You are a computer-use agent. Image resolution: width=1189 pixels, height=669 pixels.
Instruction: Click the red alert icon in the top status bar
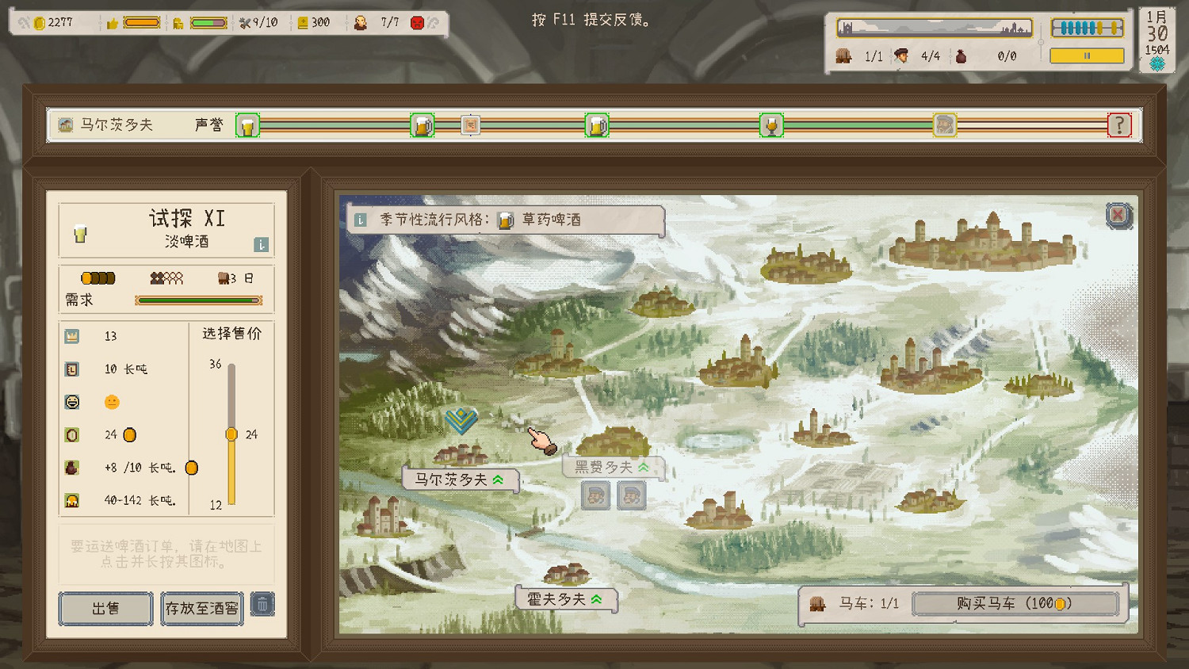click(x=417, y=23)
